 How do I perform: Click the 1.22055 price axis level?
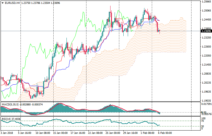[x=206, y=56]
